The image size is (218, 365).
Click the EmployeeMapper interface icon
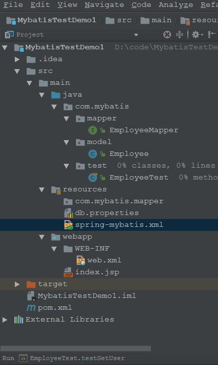pyautogui.click(x=93, y=130)
